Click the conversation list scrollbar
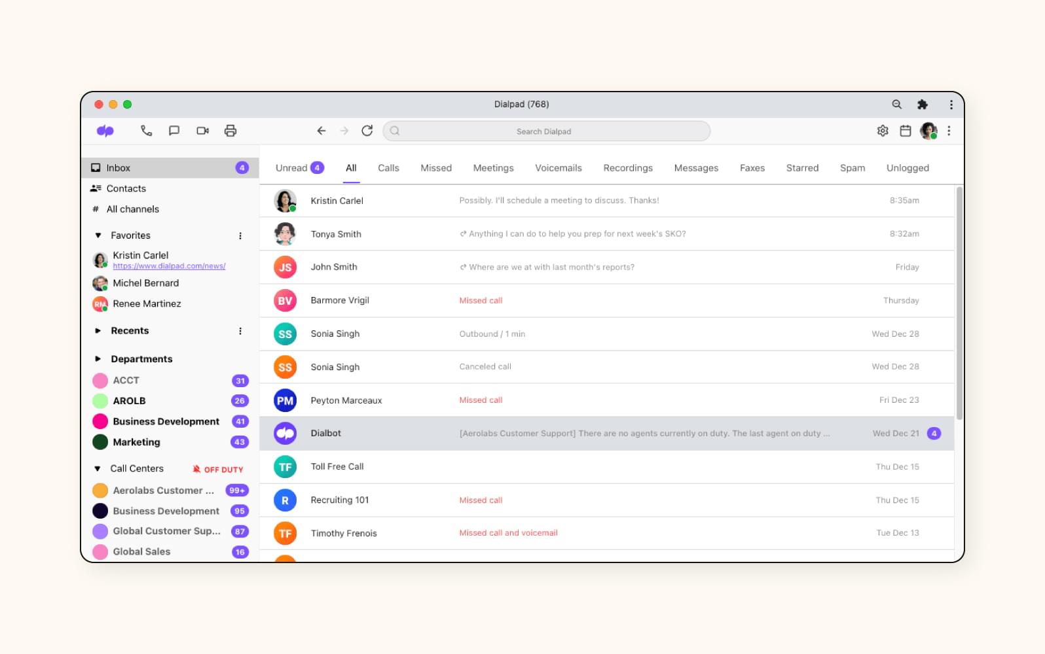The image size is (1045, 654). (959, 303)
